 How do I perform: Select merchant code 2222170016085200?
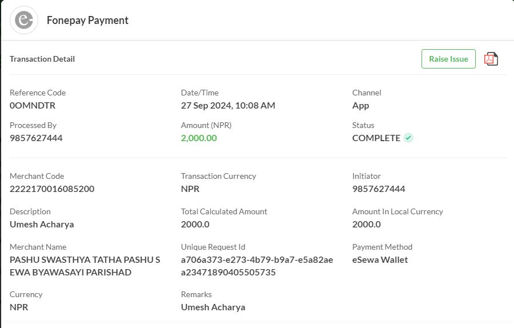click(x=52, y=189)
